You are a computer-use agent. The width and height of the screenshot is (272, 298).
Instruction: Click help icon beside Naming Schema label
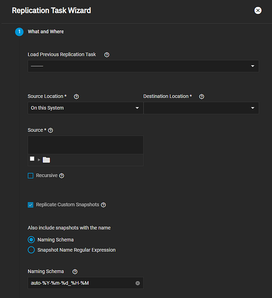pyautogui.click(x=75, y=271)
